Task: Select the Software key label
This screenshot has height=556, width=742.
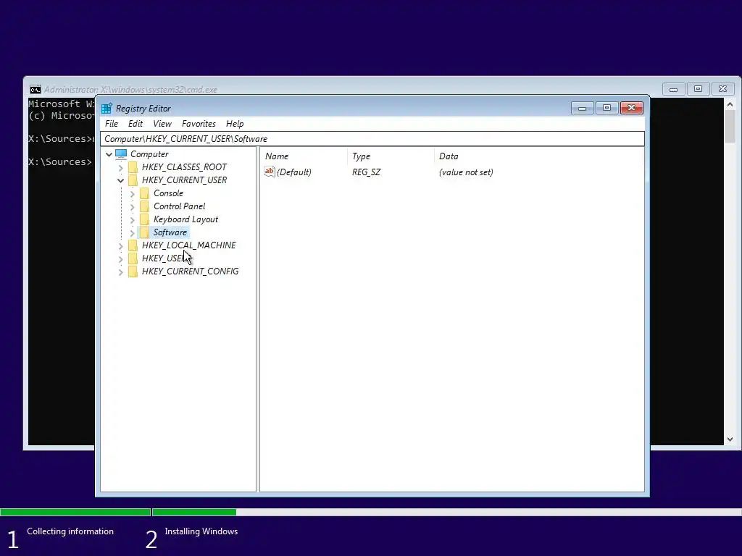Action: pos(170,232)
